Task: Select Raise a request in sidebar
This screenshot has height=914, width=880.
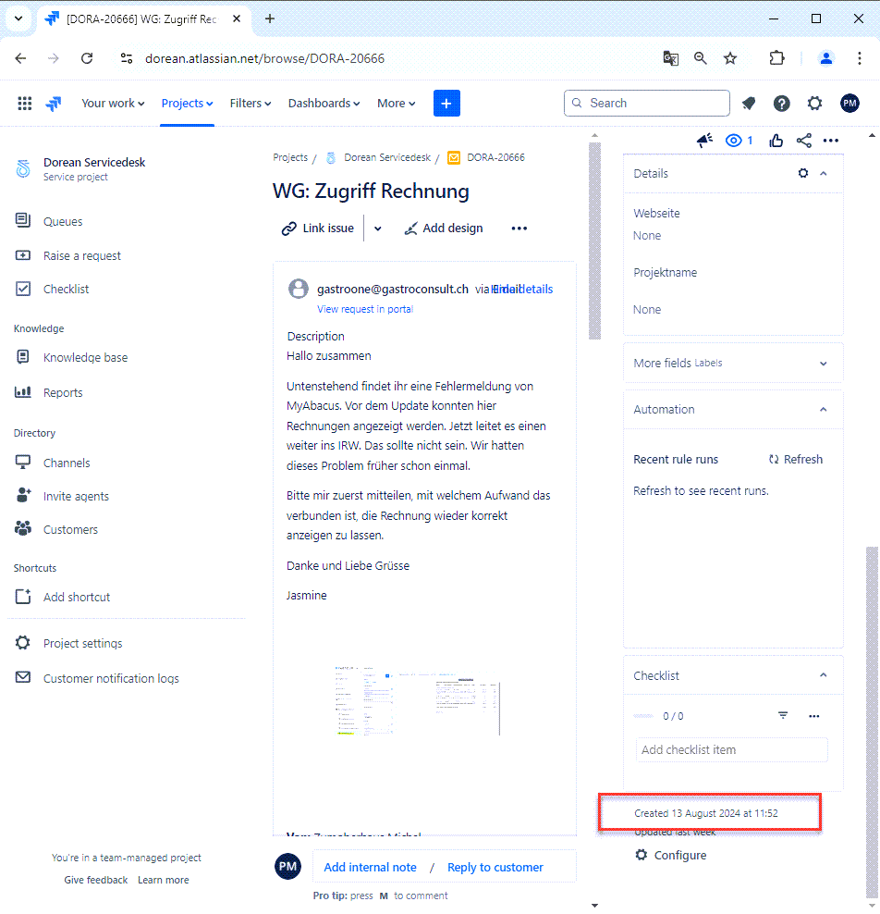Action: 82,256
